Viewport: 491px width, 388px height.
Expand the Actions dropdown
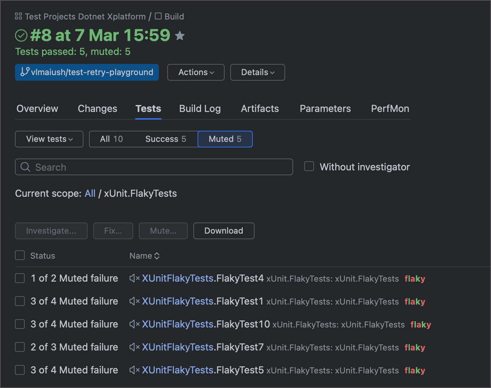[196, 72]
